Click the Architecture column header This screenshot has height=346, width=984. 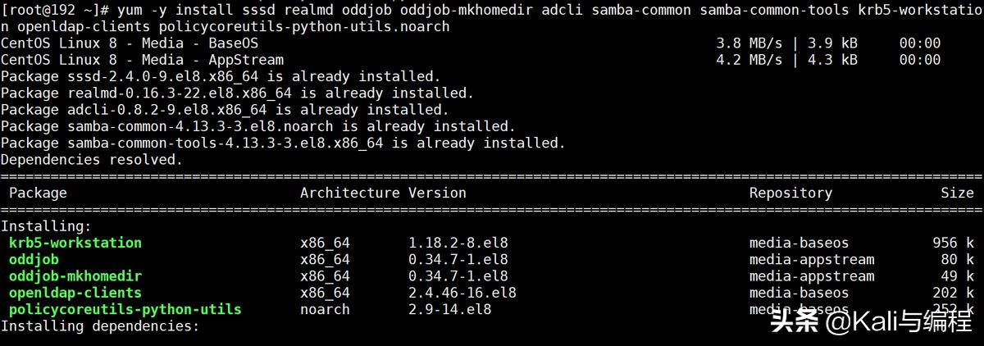[x=349, y=193]
